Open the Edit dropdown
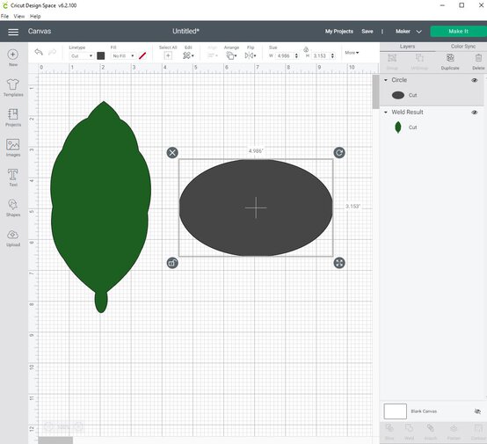The width and height of the screenshot is (487, 444). [x=188, y=55]
